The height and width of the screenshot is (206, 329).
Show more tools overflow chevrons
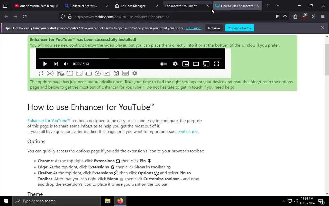coord(313,16)
